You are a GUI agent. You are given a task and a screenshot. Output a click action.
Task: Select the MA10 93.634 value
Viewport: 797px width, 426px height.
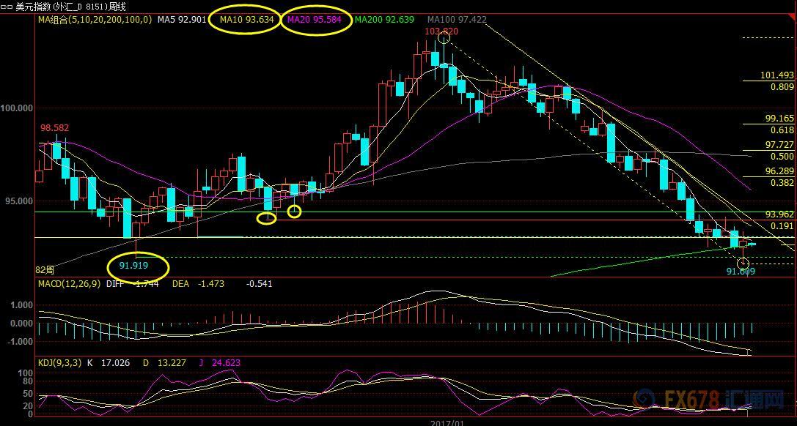pyautogui.click(x=246, y=20)
